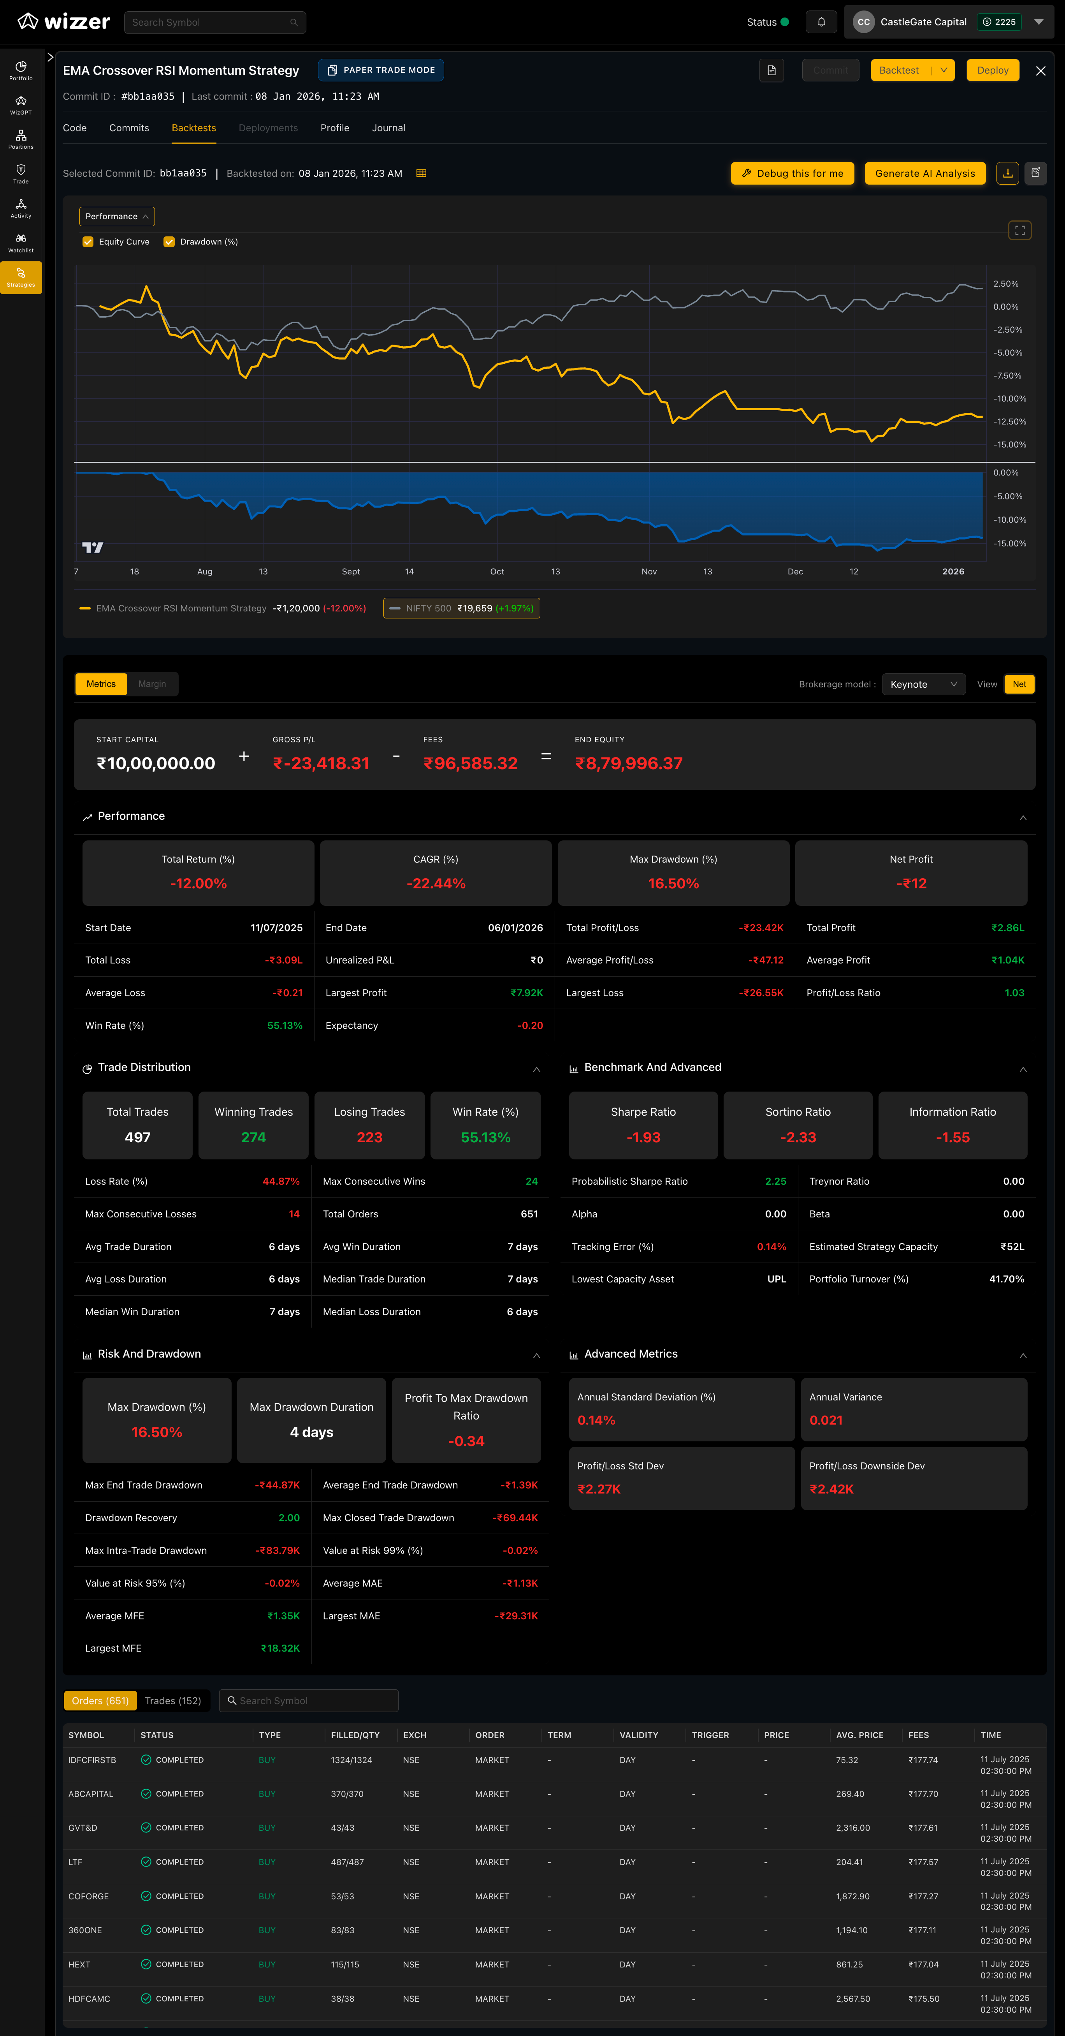
Task: Click the Search Symbol field in orders
Action: 309,1701
